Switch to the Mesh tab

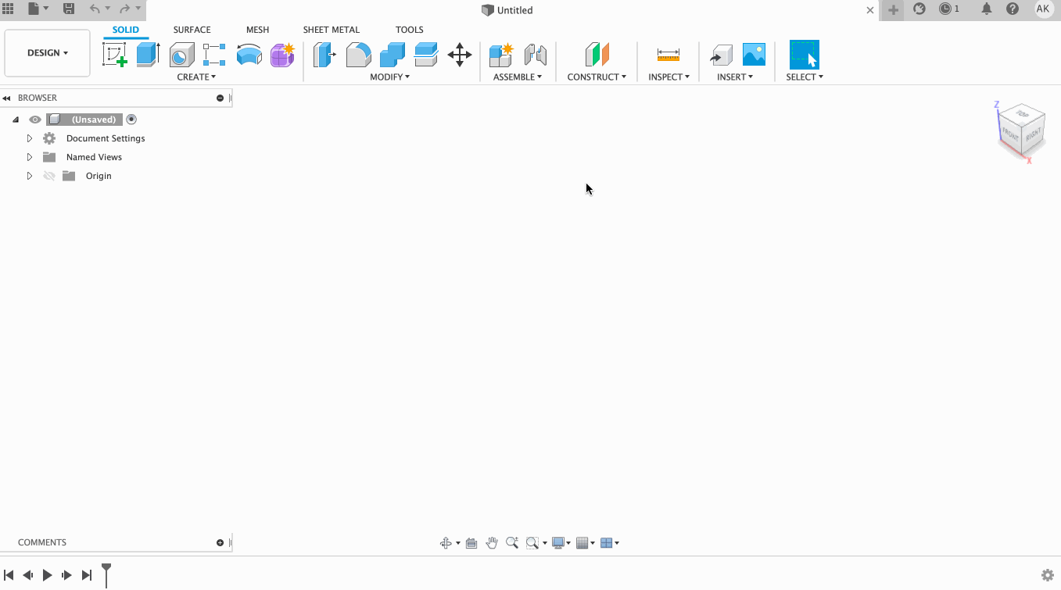pos(257,30)
